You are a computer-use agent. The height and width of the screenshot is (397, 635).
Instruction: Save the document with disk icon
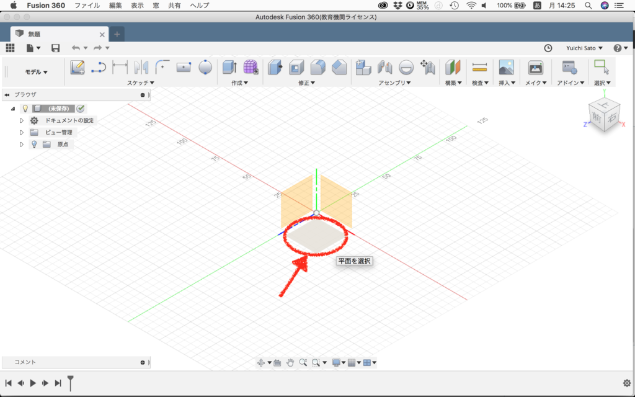click(x=55, y=48)
